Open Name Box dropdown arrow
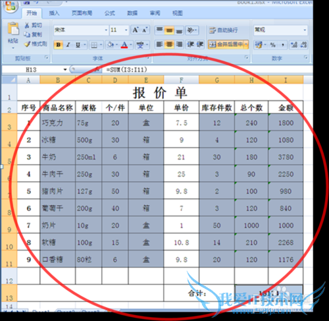The image size is (329, 321). [x=65, y=70]
